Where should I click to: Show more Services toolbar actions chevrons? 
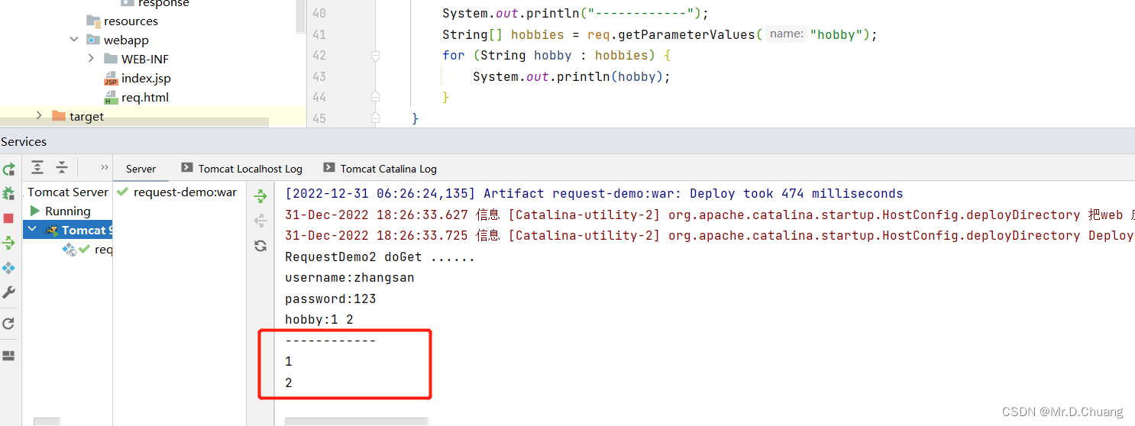(x=105, y=167)
